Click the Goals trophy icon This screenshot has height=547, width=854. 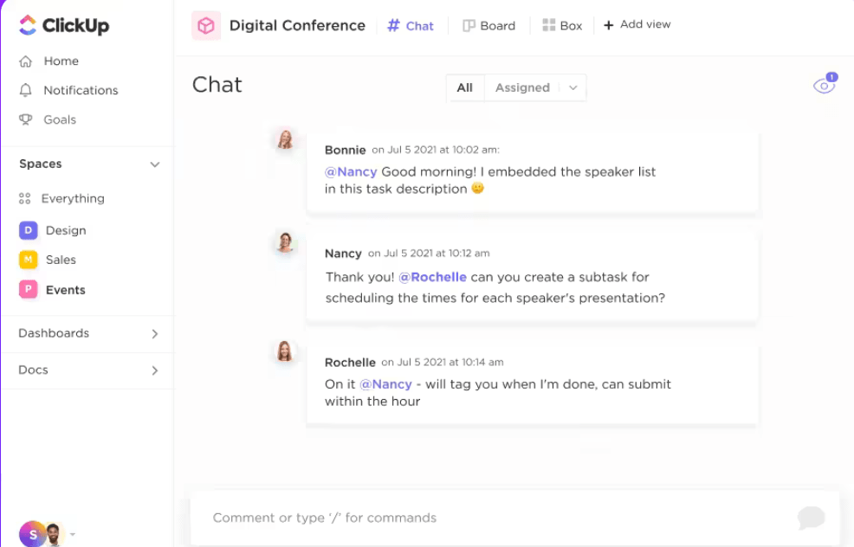click(x=26, y=119)
